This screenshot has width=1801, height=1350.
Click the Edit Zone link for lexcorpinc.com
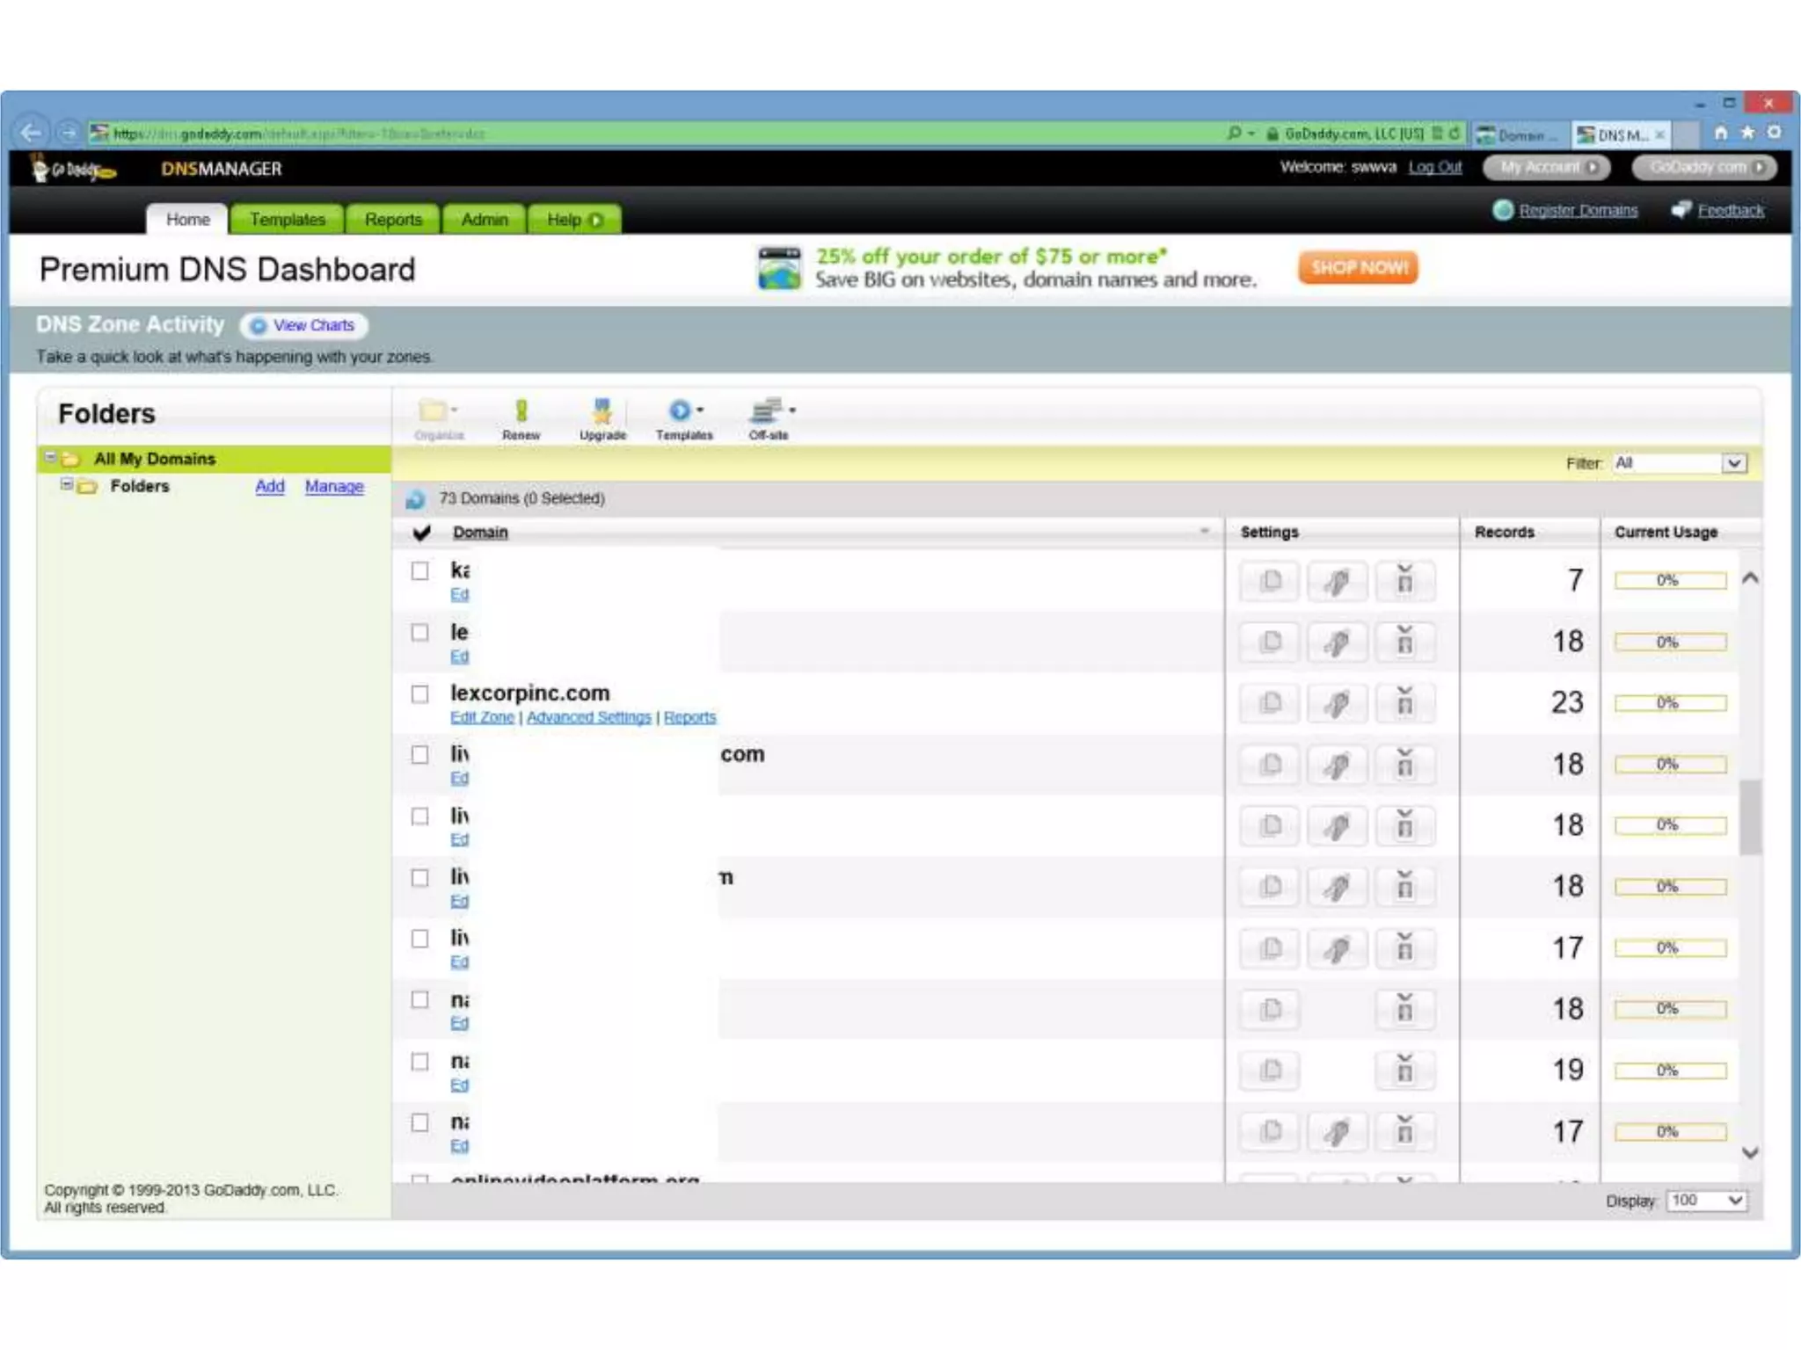482,717
